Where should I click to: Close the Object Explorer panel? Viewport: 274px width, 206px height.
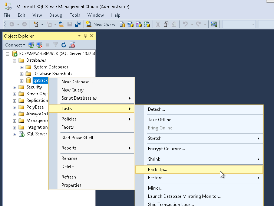point(92,36)
